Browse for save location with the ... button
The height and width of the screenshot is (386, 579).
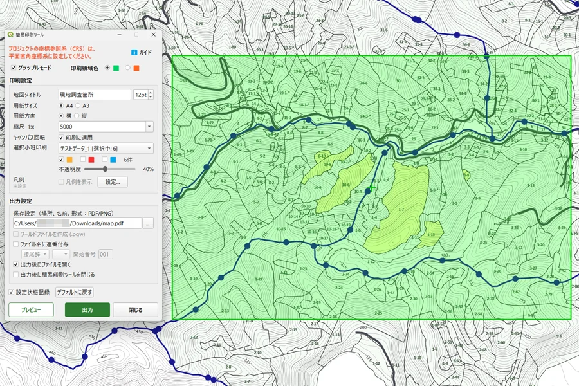[x=148, y=223]
